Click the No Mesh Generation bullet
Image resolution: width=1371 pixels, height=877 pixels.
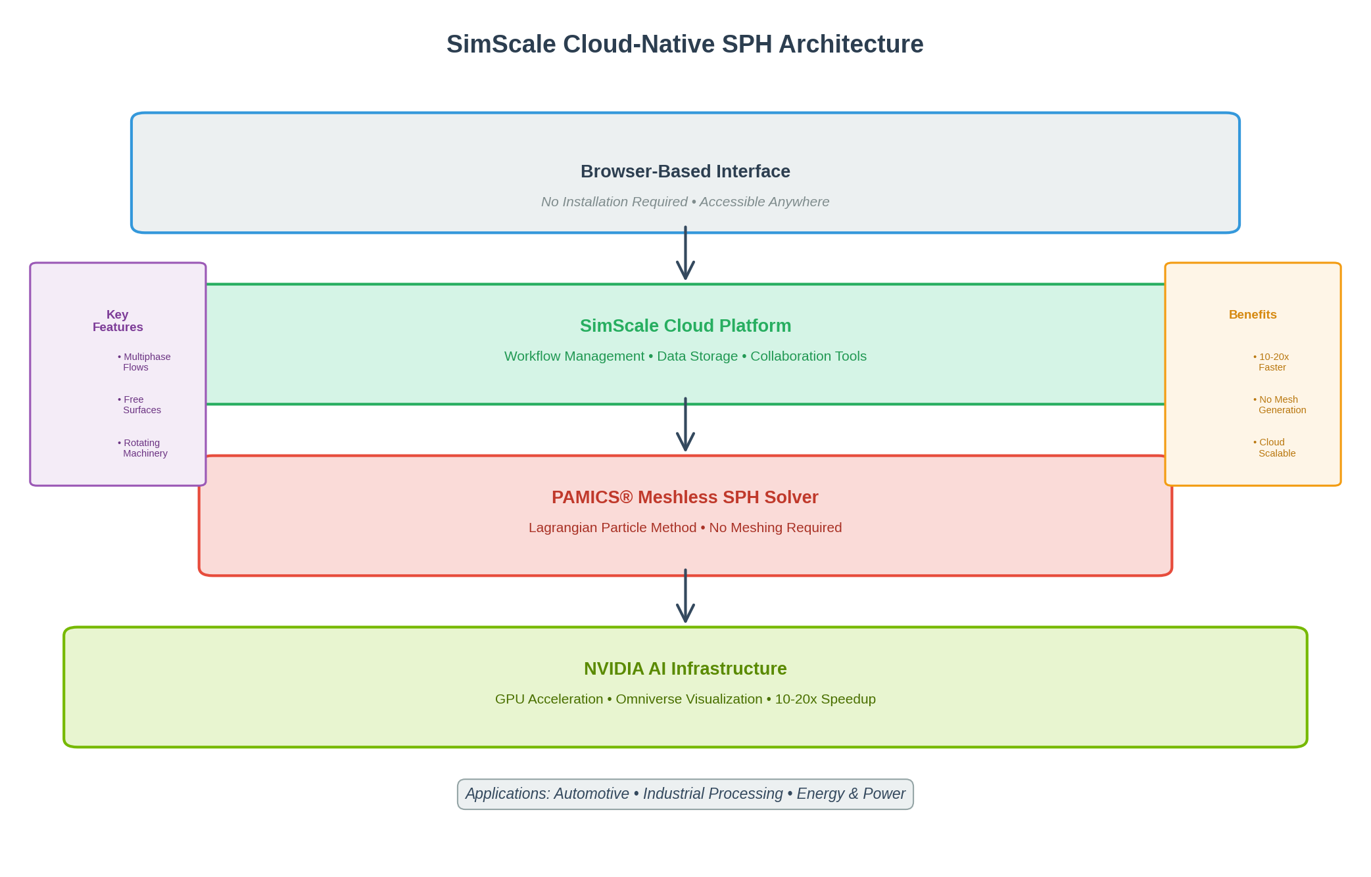1280,405
